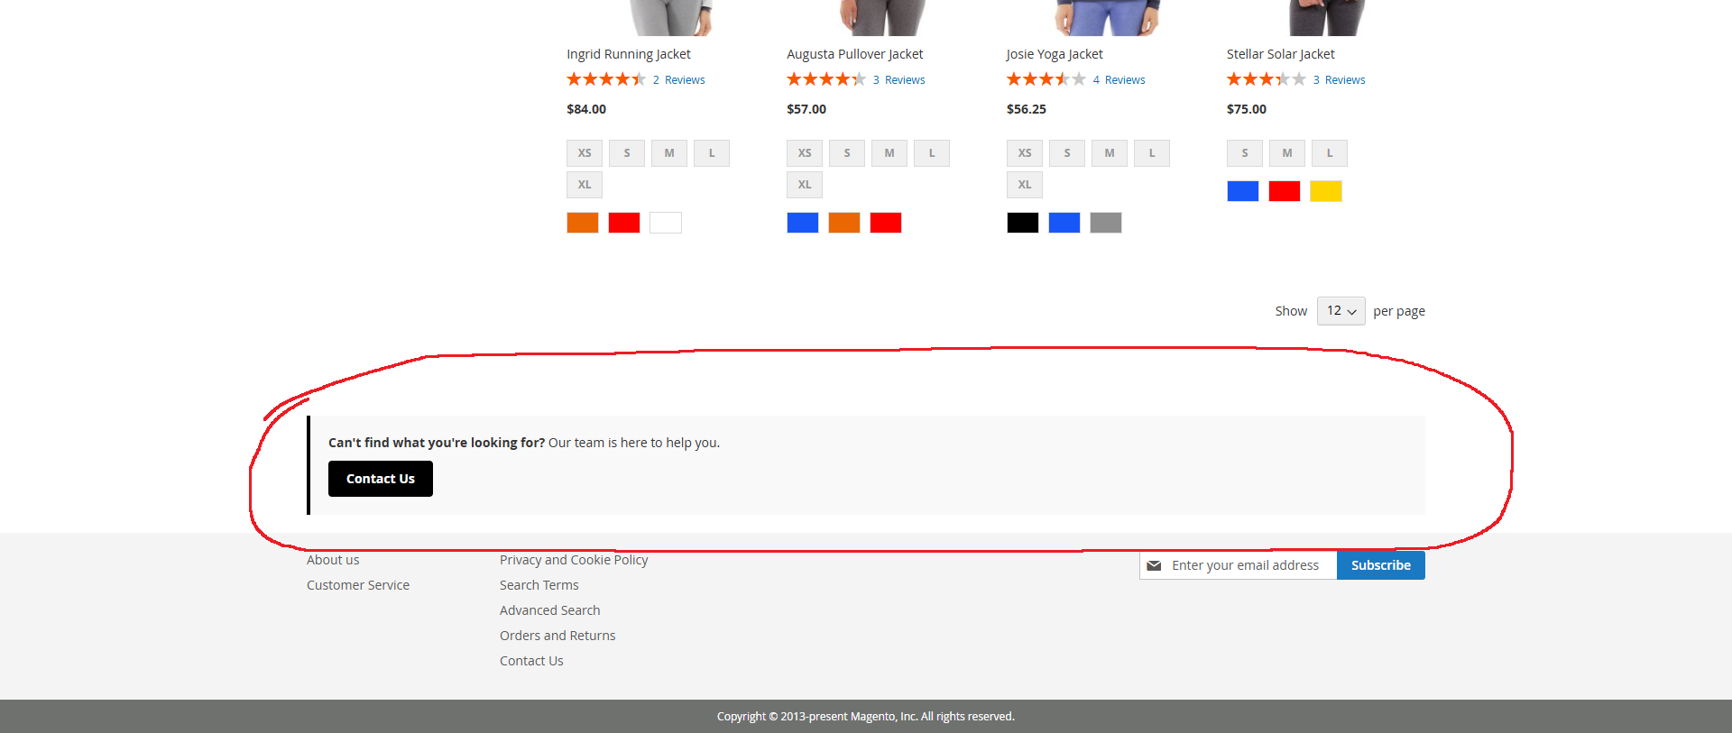This screenshot has height=733, width=1732.
Task: Open Privacy and Cookie Policy link
Action: coord(574,560)
